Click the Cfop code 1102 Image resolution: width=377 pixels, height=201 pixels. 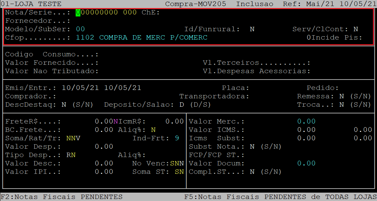(x=85, y=38)
